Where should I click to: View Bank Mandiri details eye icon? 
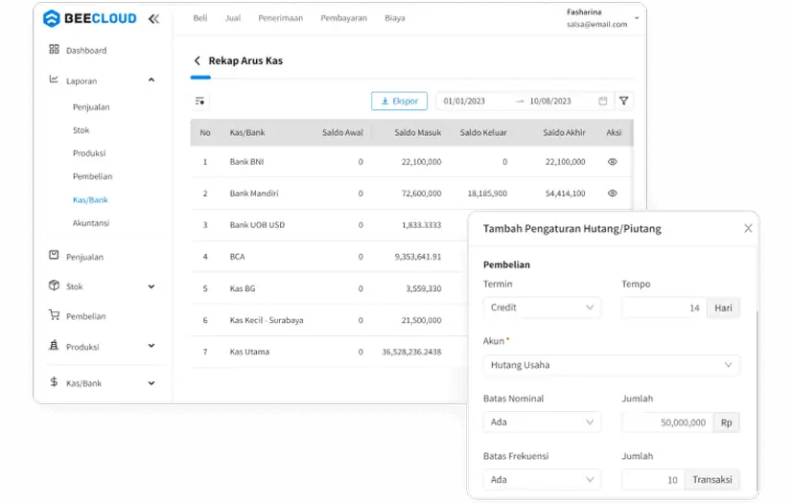point(612,194)
